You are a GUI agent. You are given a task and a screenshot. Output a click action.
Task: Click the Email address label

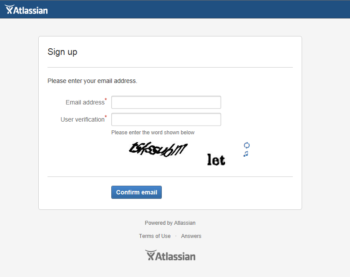(85, 102)
